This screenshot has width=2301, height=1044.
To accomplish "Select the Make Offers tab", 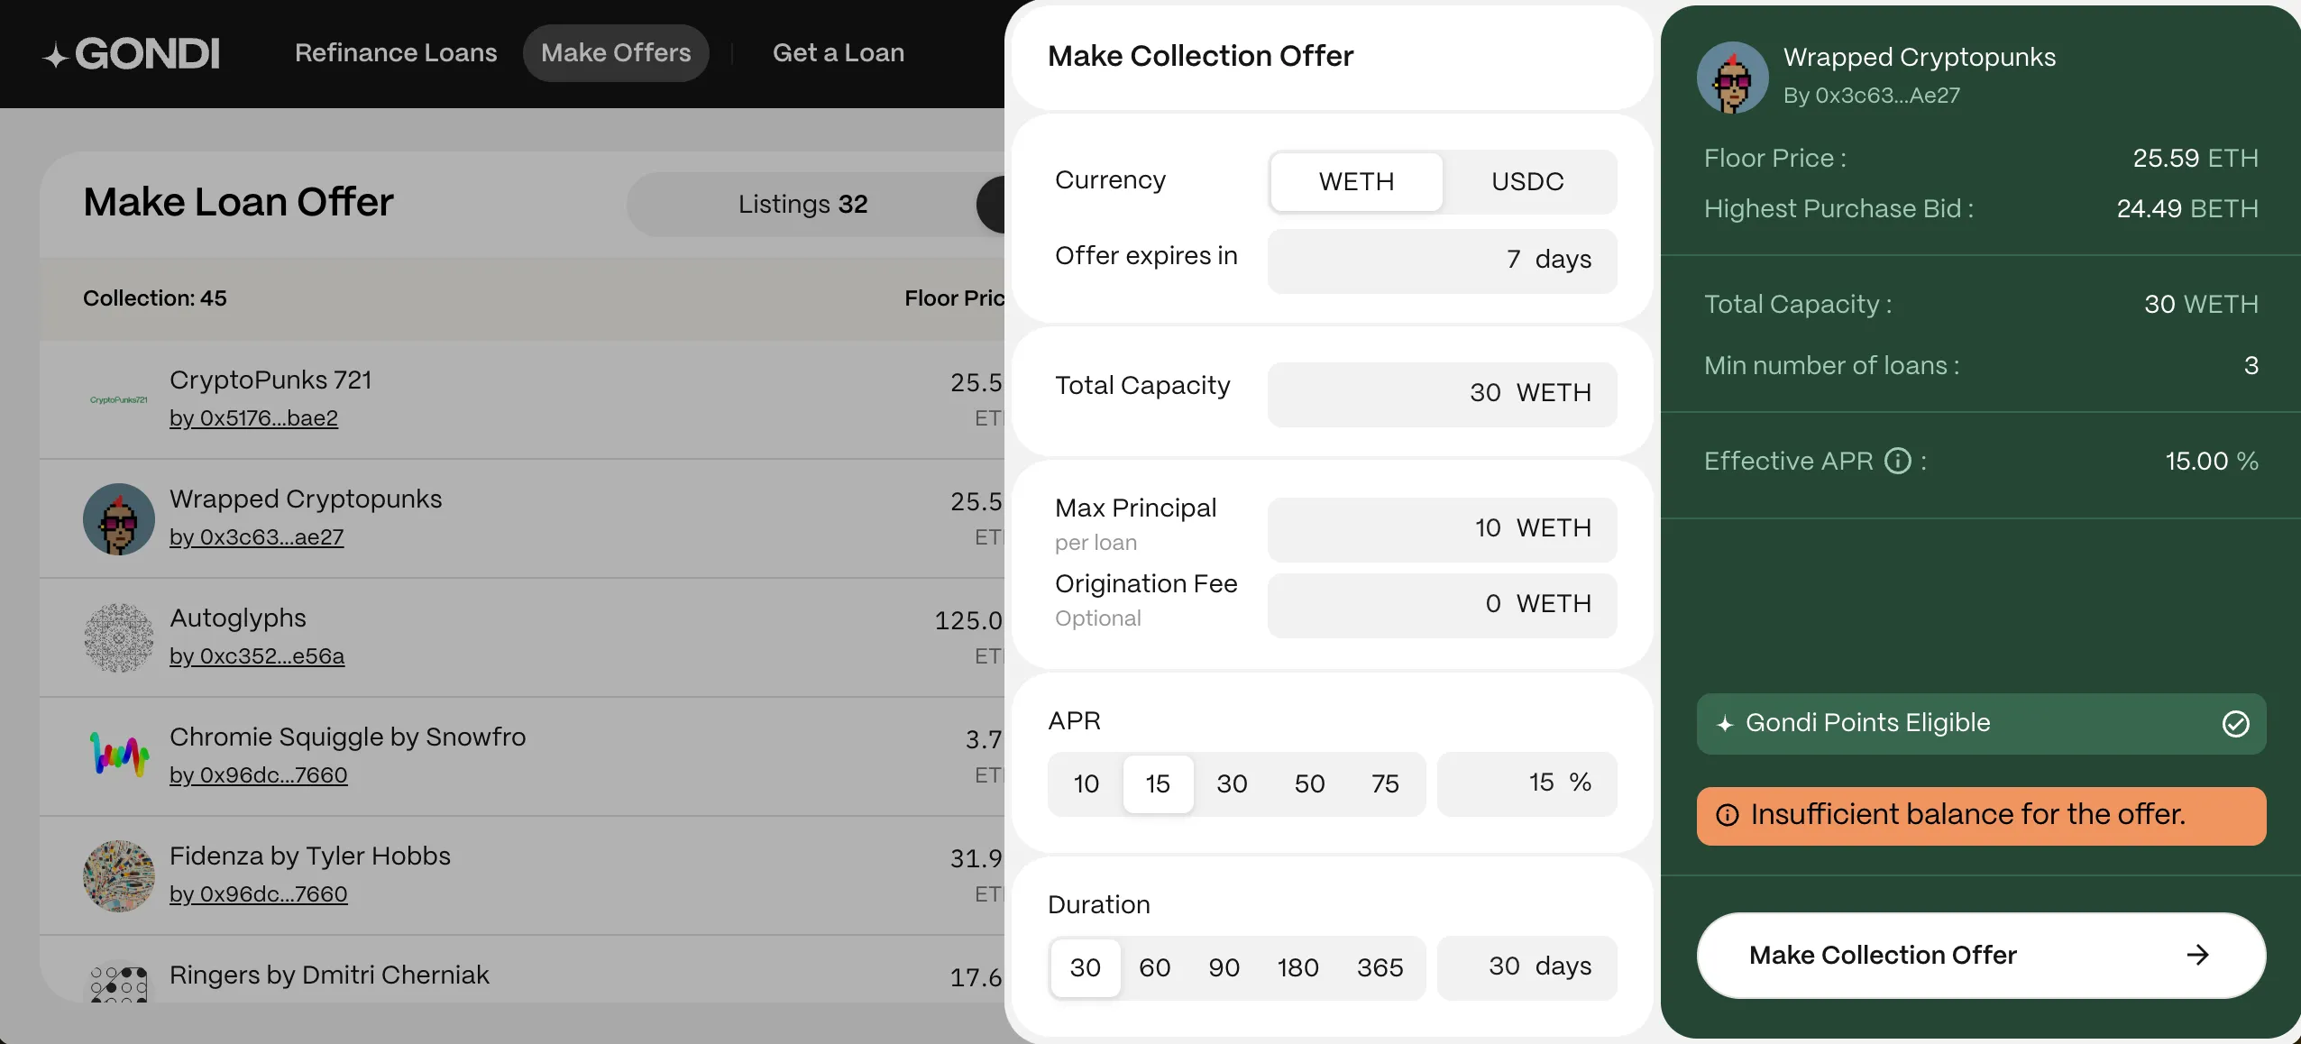I will pyautogui.click(x=616, y=53).
